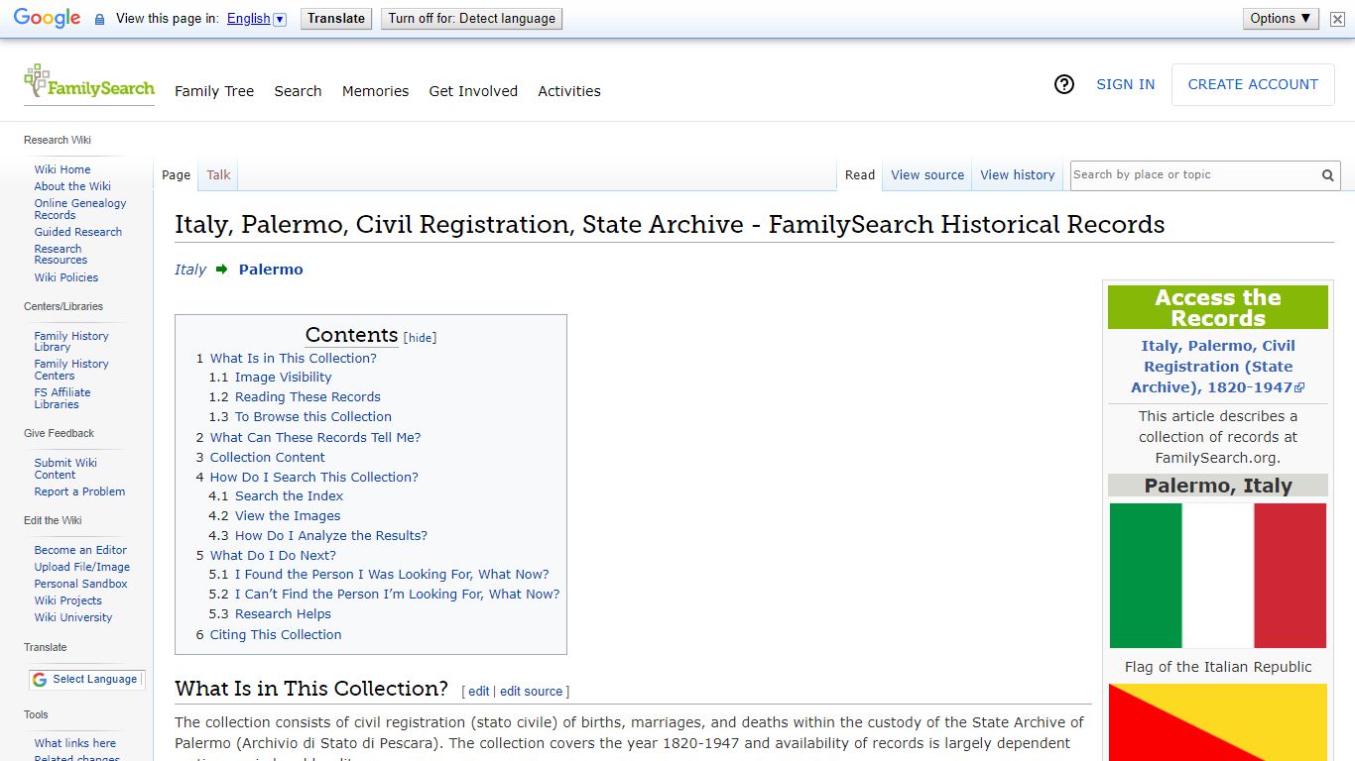Screen dimensions: 1355x761
Task: Open Wiki Policies link
Action: [x=66, y=277]
